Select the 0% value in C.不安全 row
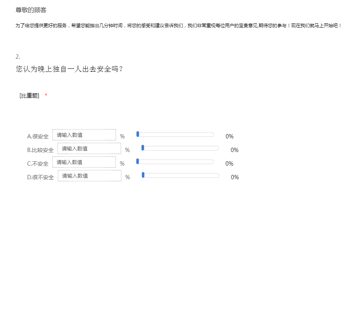 pos(230,164)
